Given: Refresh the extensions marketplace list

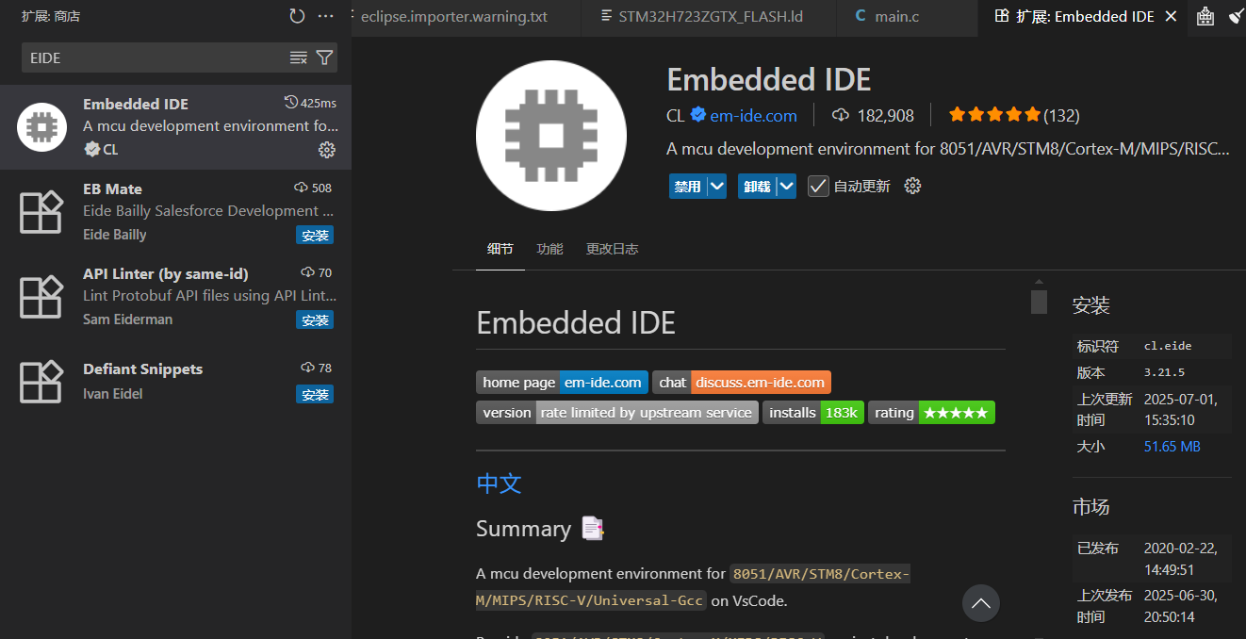Looking at the screenshot, I should pyautogui.click(x=297, y=15).
